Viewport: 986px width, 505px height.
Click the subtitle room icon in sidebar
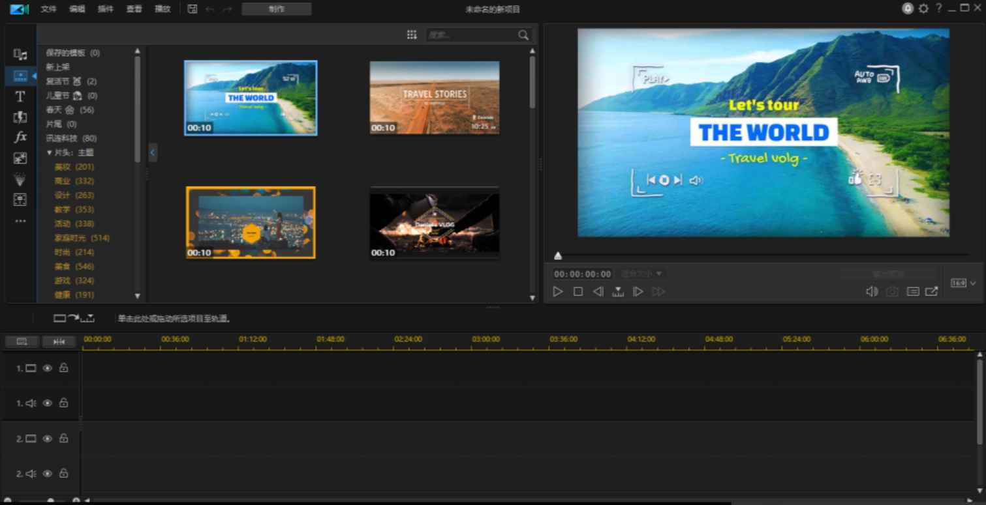20,199
